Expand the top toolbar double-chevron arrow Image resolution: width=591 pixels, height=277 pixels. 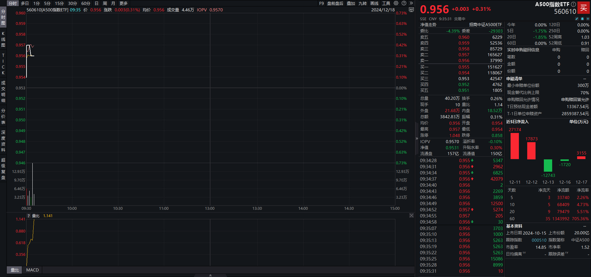(411, 3)
